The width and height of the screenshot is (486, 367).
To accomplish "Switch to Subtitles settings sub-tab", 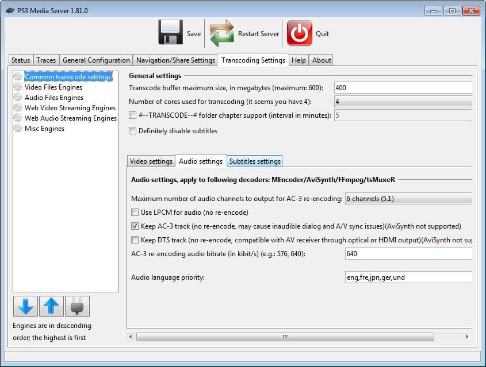I will coord(255,161).
